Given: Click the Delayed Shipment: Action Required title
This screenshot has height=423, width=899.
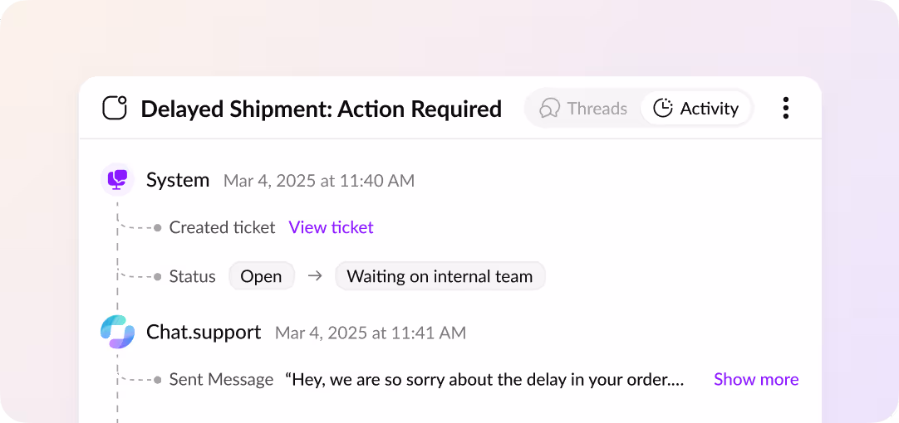Looking at the screenshot, I should [x=321, y=108].
